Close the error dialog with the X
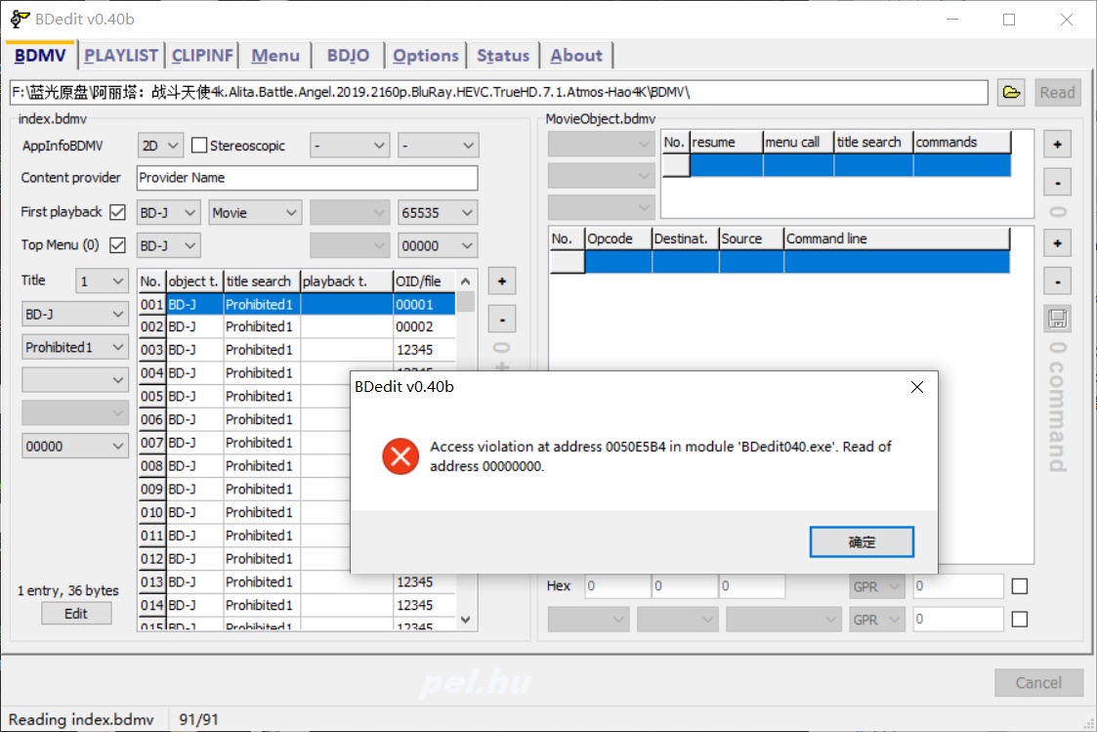 click(x=917, y=387)
